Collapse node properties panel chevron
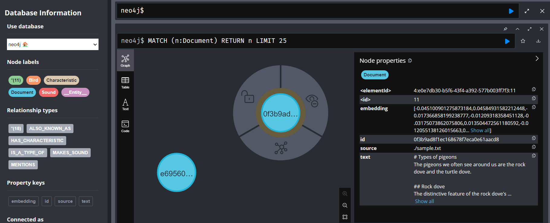The height and width of the screenshot is (223, 550). (537, 59)
